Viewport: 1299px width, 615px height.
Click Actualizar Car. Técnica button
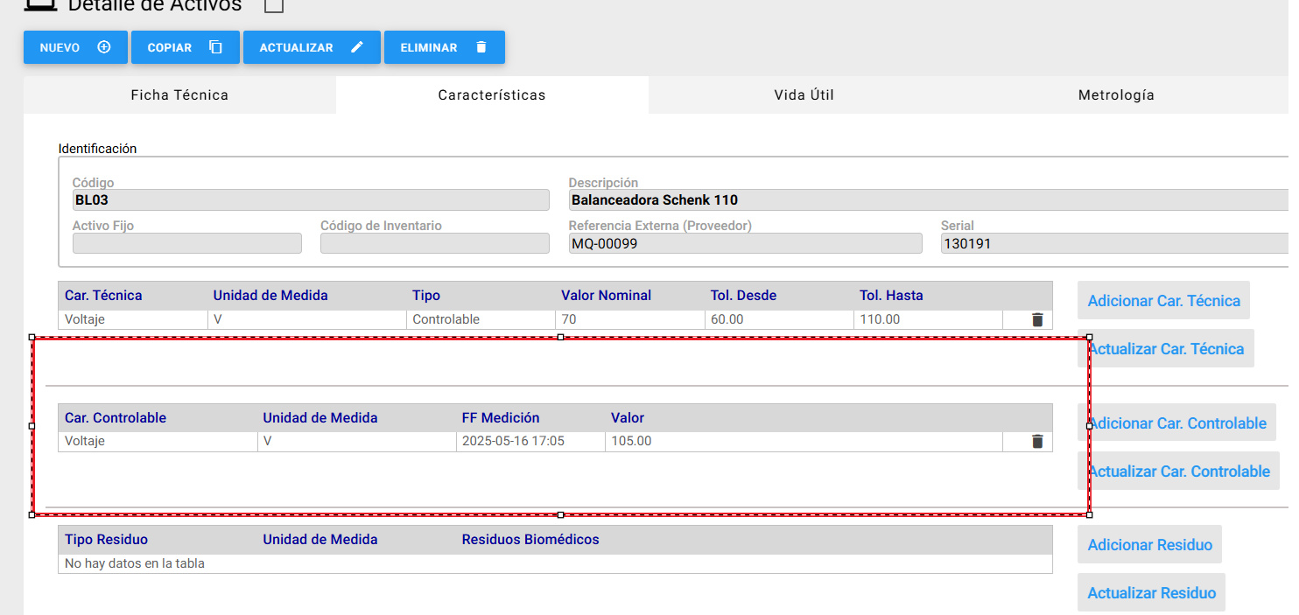pos(1166,348)
